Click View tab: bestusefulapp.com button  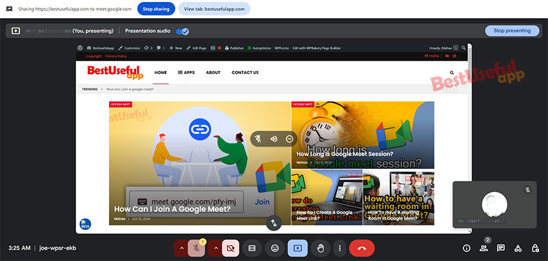click(x=214, y=9)
